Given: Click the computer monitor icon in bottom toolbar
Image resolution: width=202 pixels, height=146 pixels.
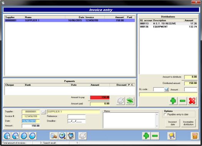Looking at the screenshot, I should coord(71,136).
